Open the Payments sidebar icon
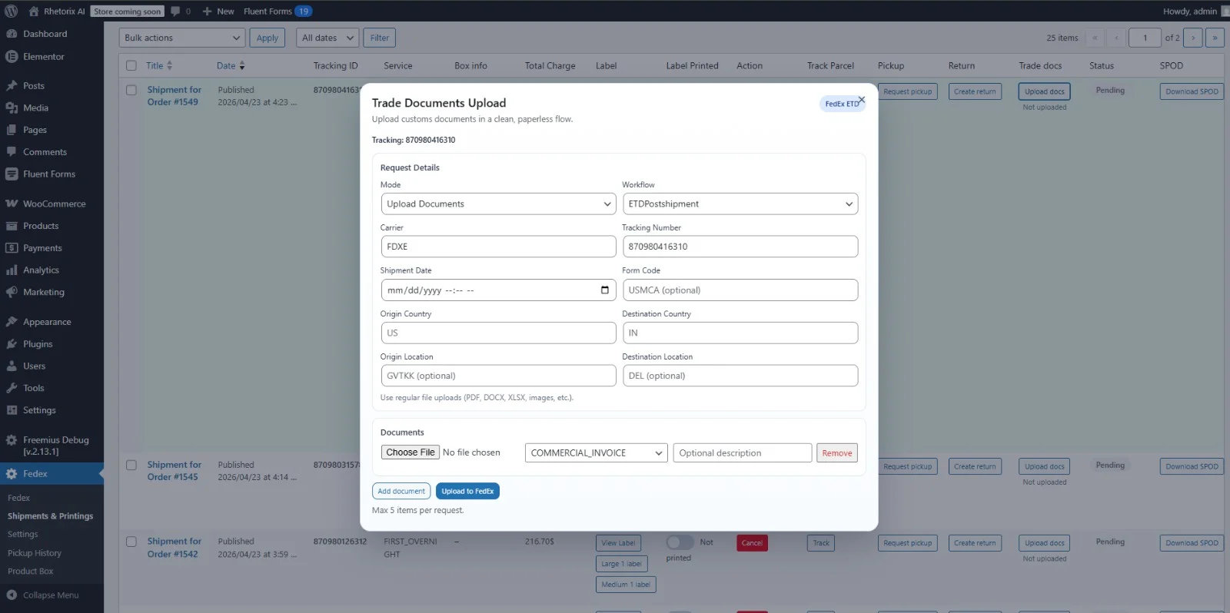This screenshot has width=1230, height=613. (x=12, y=247)
